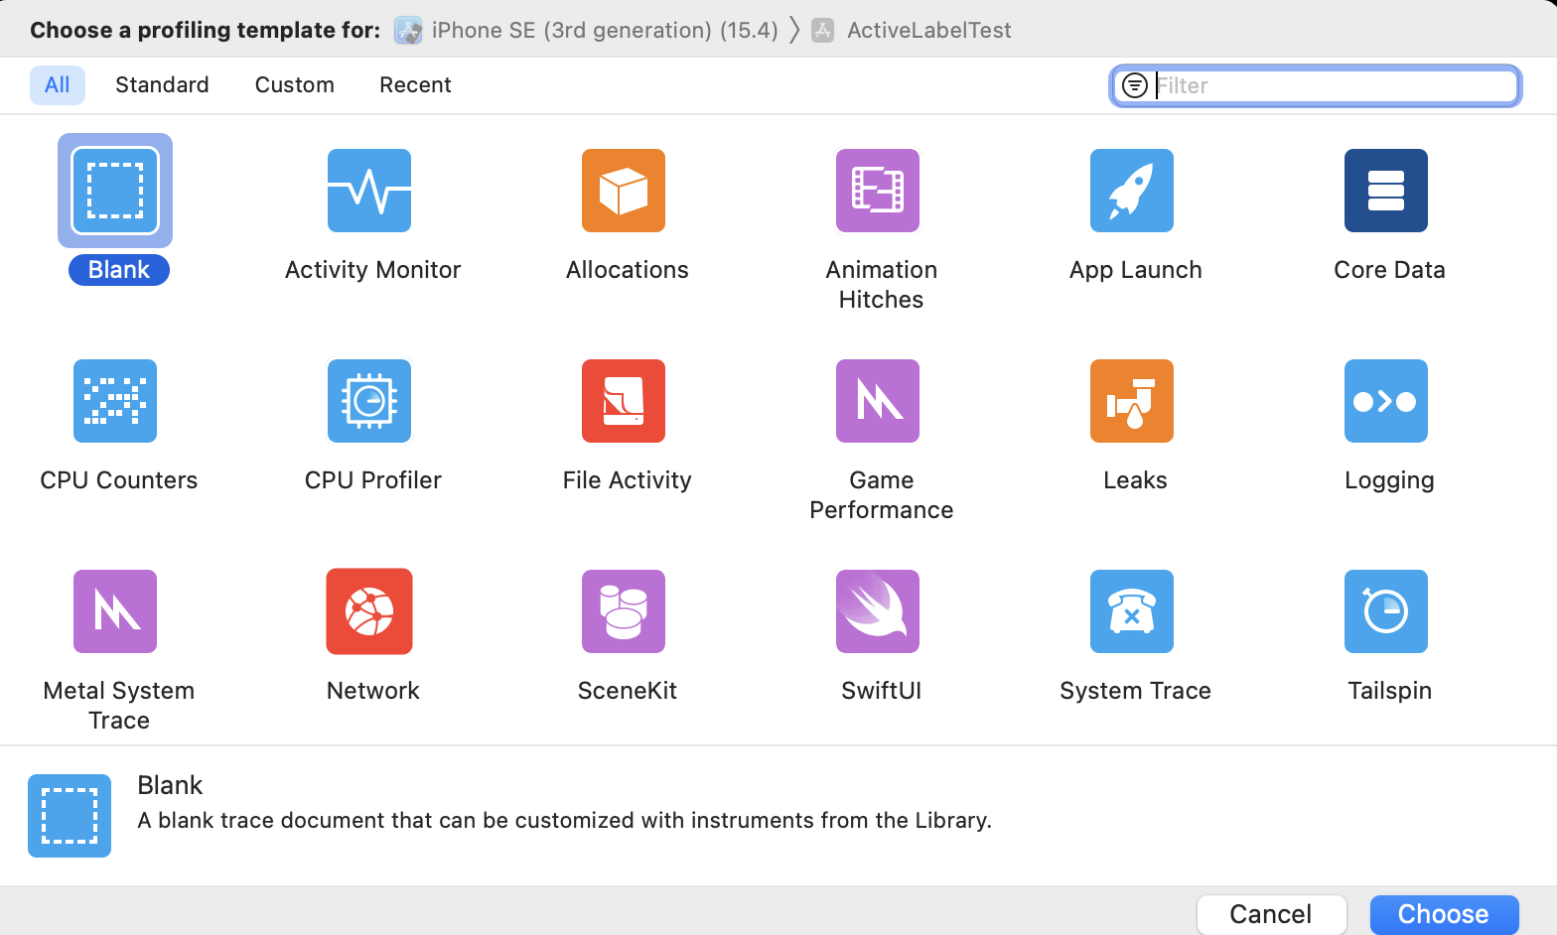Click the Activity Monitor label
Viewport: 1557px width, 935px height.
pos(373,270)
